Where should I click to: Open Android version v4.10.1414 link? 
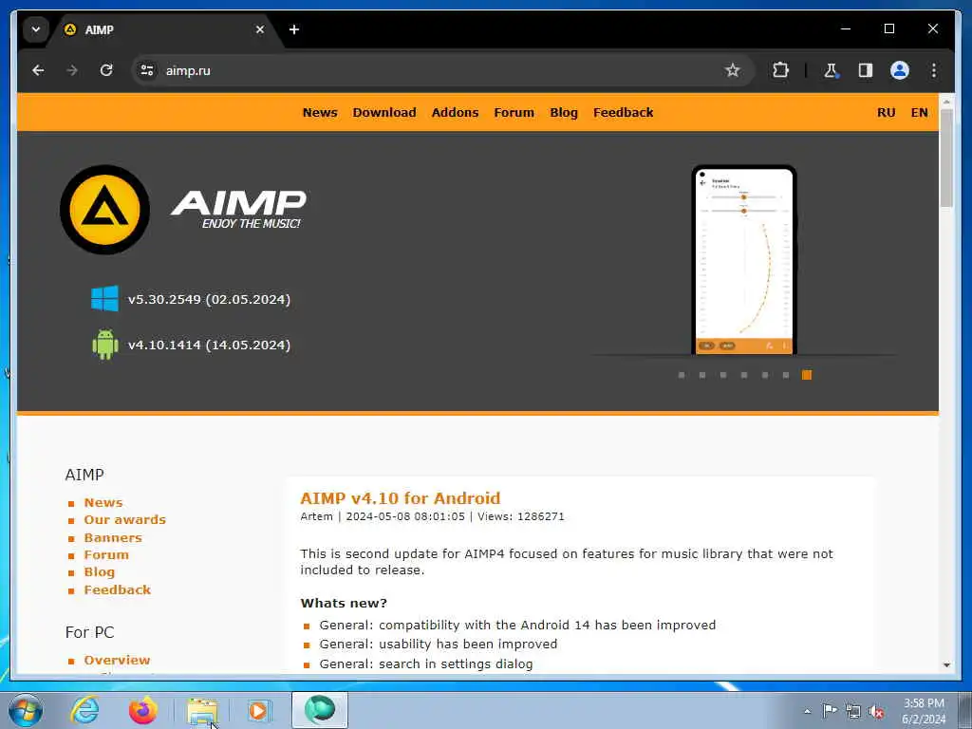coord(209,346)
